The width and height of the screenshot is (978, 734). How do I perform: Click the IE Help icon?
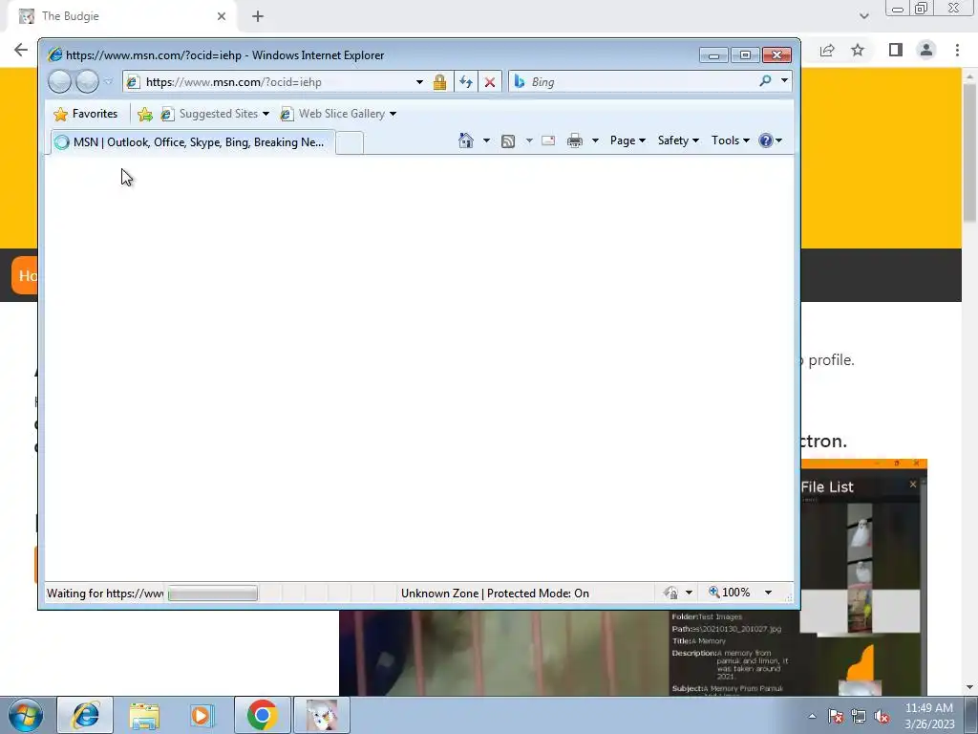tap(766, 140)
